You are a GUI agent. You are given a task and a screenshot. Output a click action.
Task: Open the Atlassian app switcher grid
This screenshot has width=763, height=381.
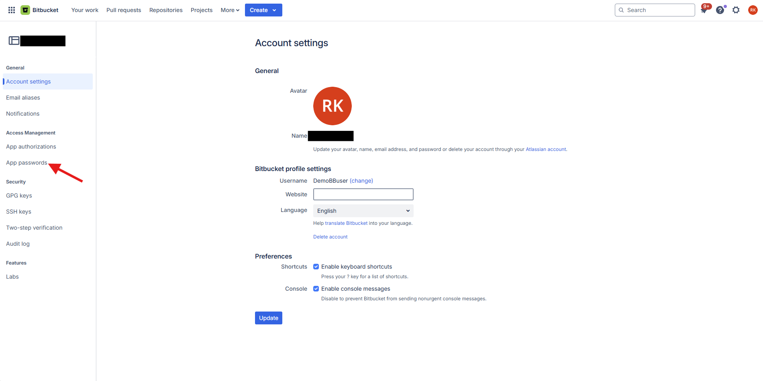click(11, 10)
